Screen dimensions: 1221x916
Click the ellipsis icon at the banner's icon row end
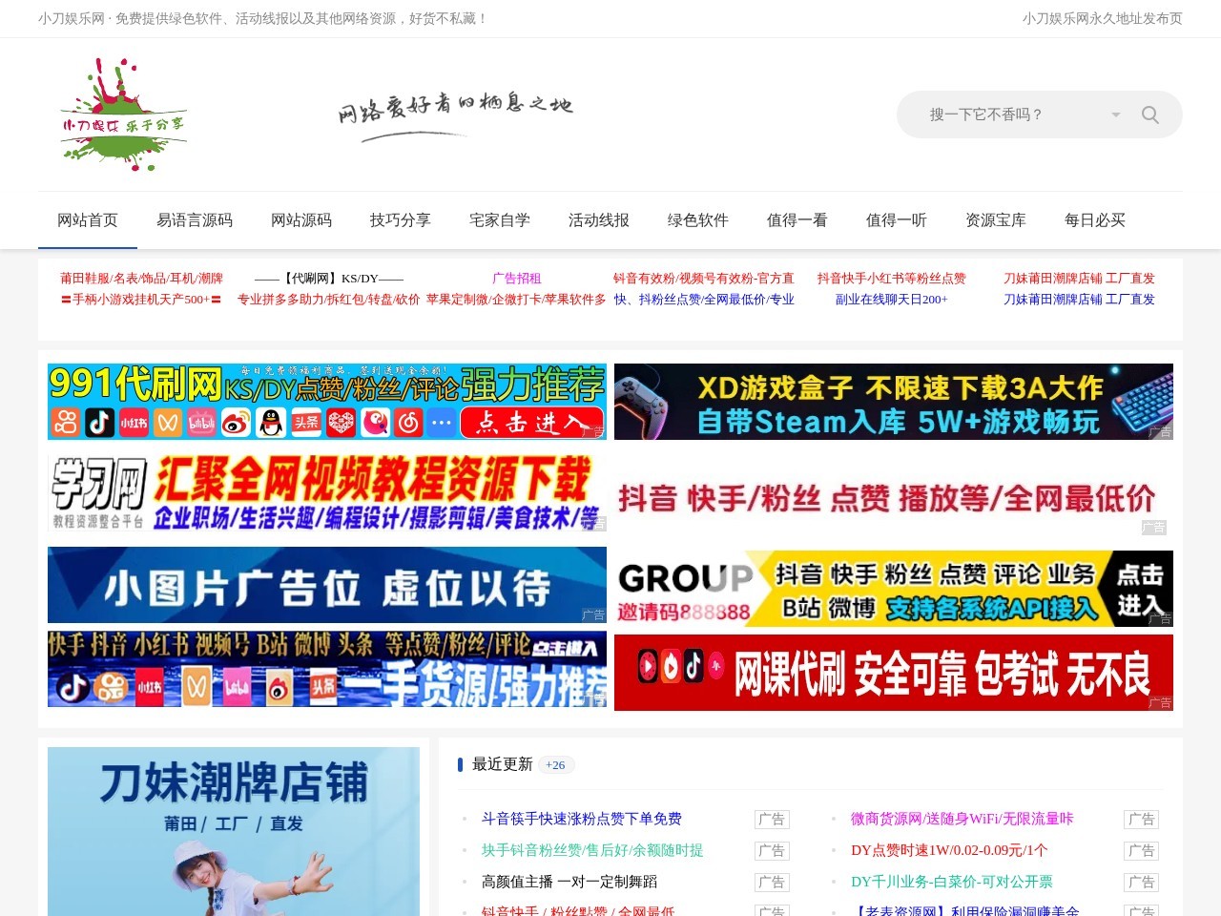441,422
